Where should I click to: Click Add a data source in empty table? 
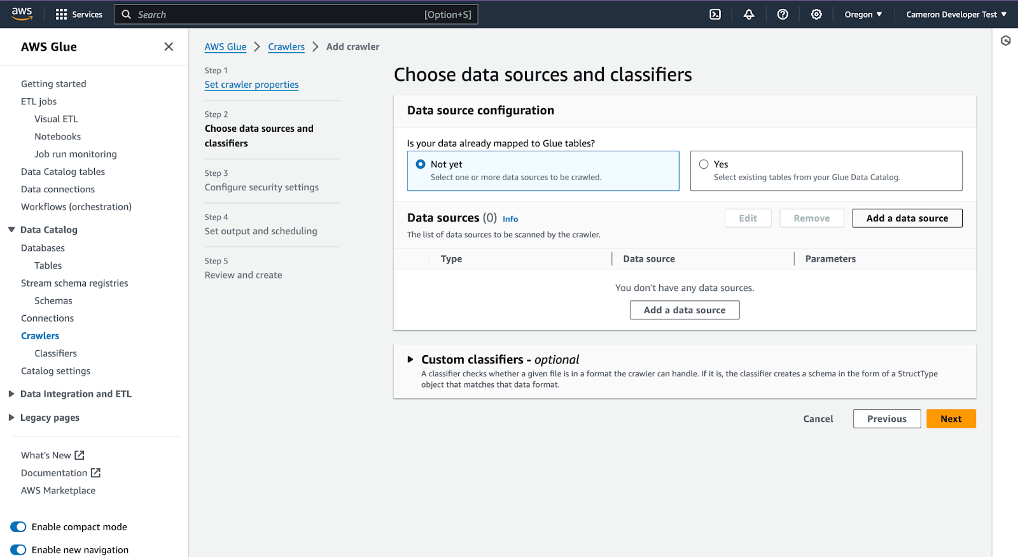coord(685,310)
